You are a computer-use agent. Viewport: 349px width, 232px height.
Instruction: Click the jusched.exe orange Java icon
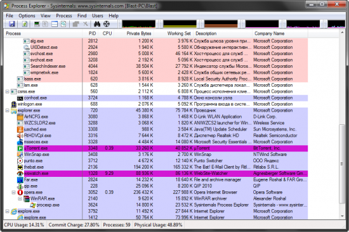point(20,129)
